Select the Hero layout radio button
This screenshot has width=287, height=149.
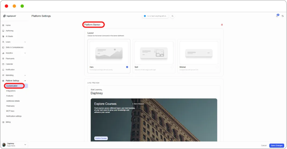pos(127,67)
